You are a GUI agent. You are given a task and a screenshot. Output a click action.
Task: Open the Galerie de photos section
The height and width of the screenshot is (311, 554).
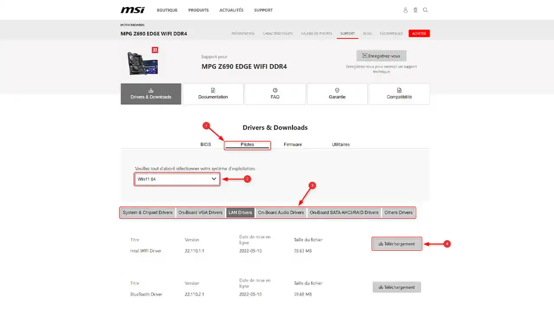[x=316, y=33]
